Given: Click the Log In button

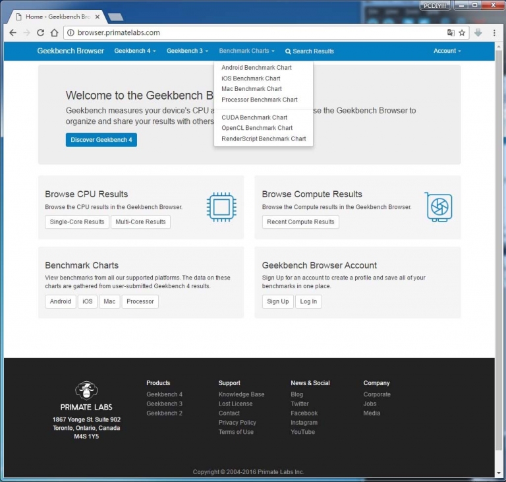Looking at the screenshot, I should [308, 301].
